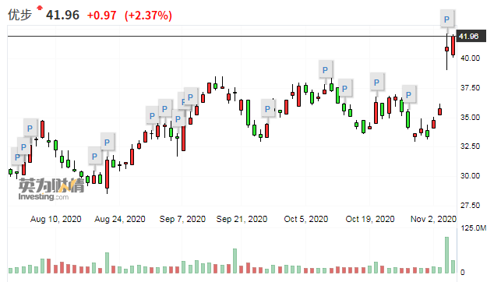Click the P marker above the latest candles

pyautogui.click(x=446, y=19)
